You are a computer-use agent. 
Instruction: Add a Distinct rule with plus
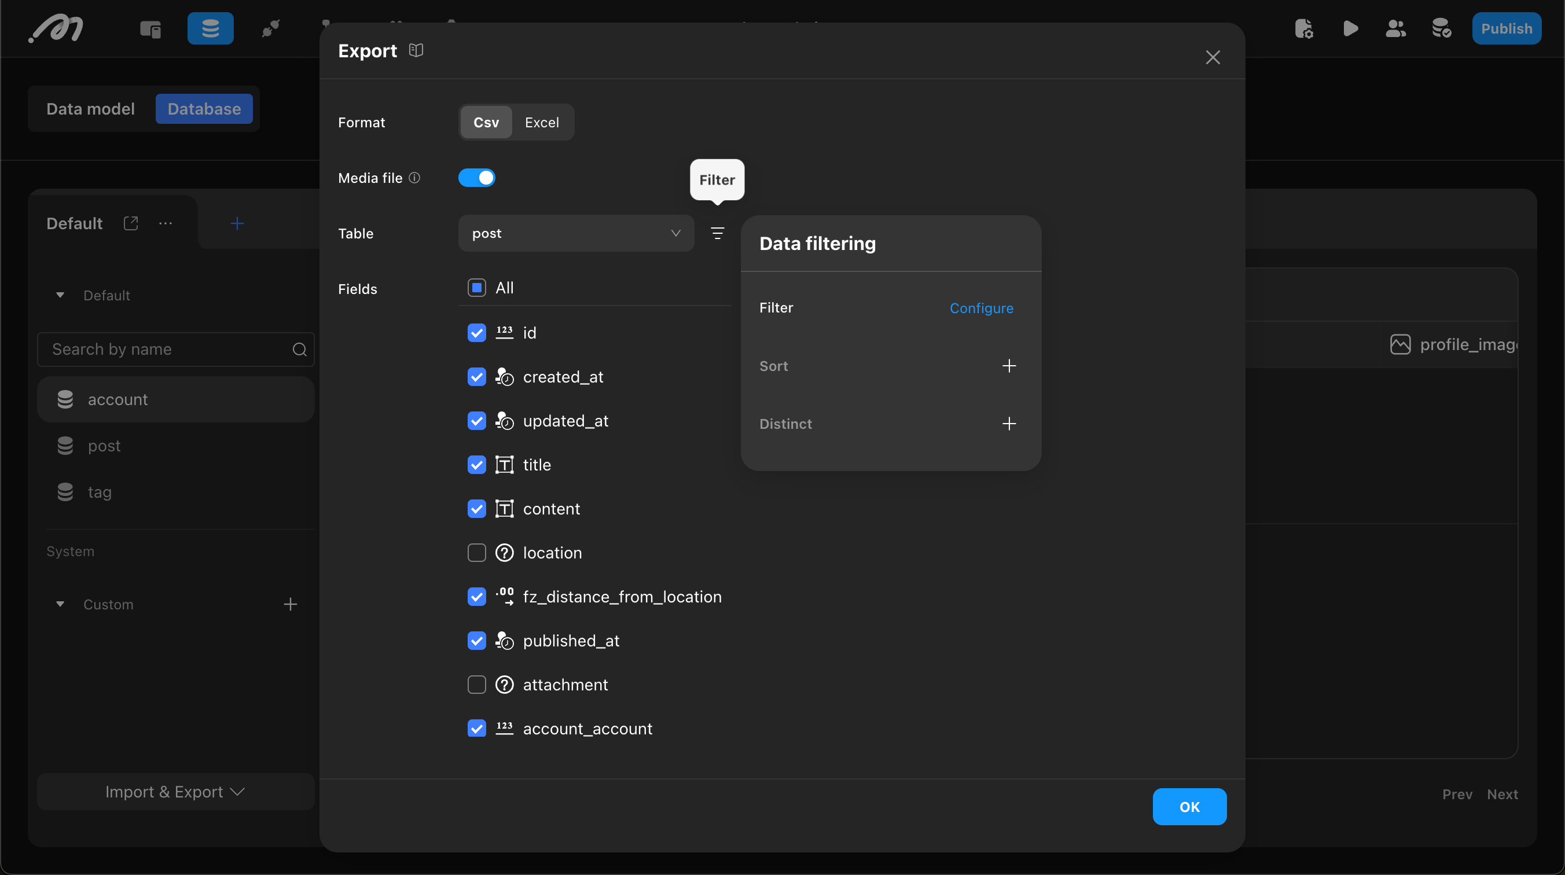pyautogui.click(x=1009, y=424)
